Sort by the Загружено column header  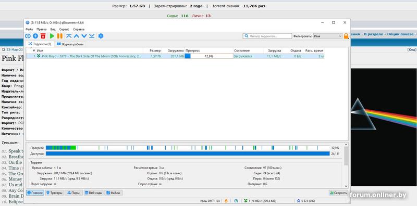(x=173, y=50)
